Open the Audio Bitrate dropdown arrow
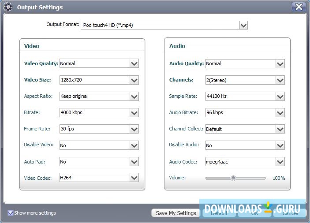 click(280, 113)
